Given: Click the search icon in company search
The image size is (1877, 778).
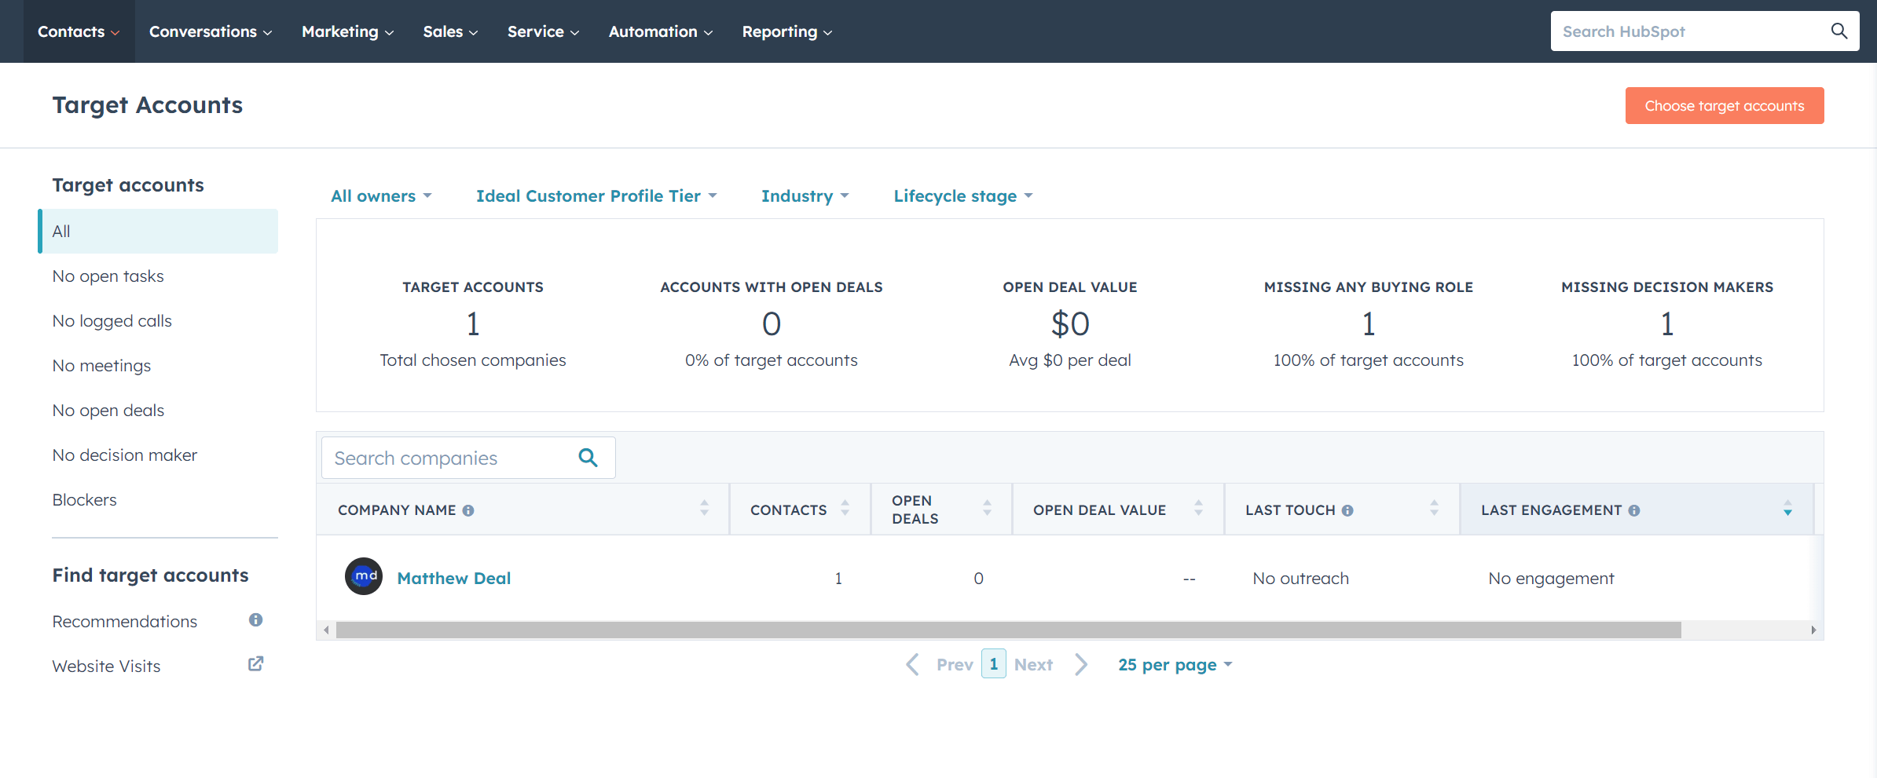Looking at the screenshot, I should tap(588, 457).
